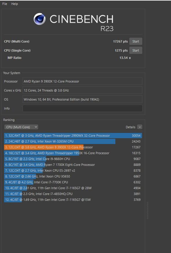Select the Core i7-7700K ranking row
Viewport: 171px width, 253px height.
[73, 182]
